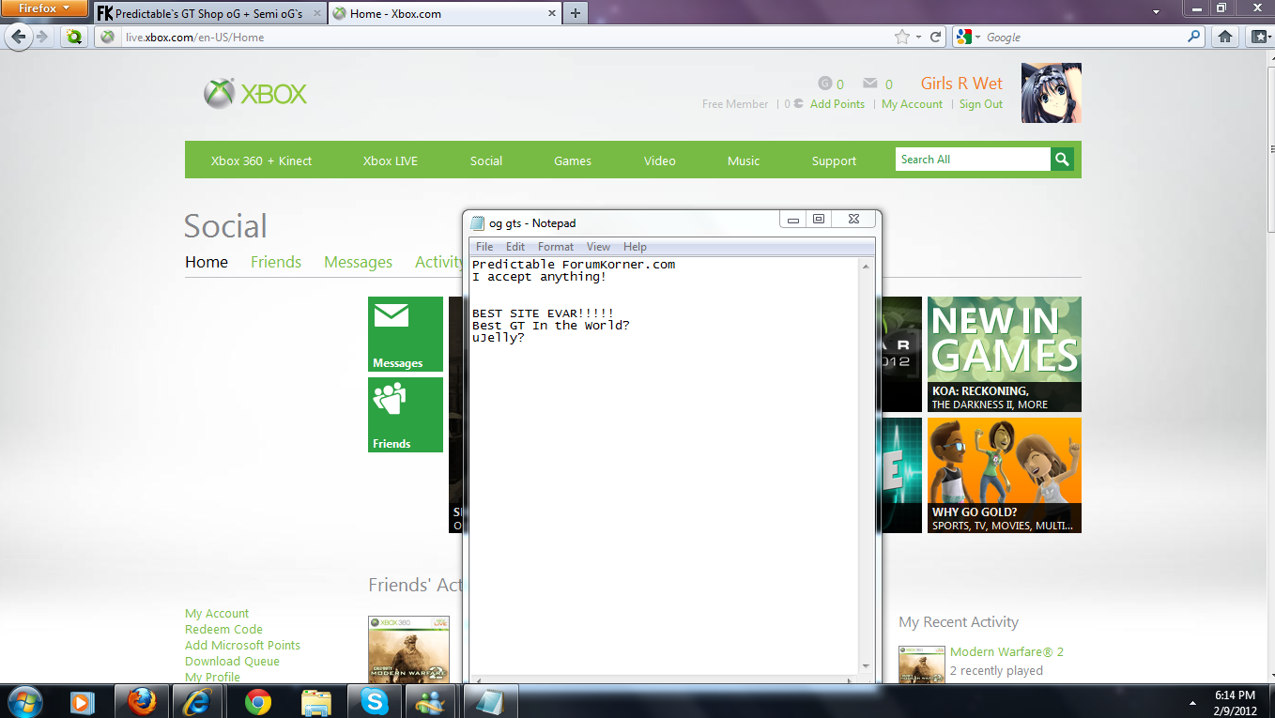Go back one page in Firefox
The image size is (1275, 718).
click(20, 37)
